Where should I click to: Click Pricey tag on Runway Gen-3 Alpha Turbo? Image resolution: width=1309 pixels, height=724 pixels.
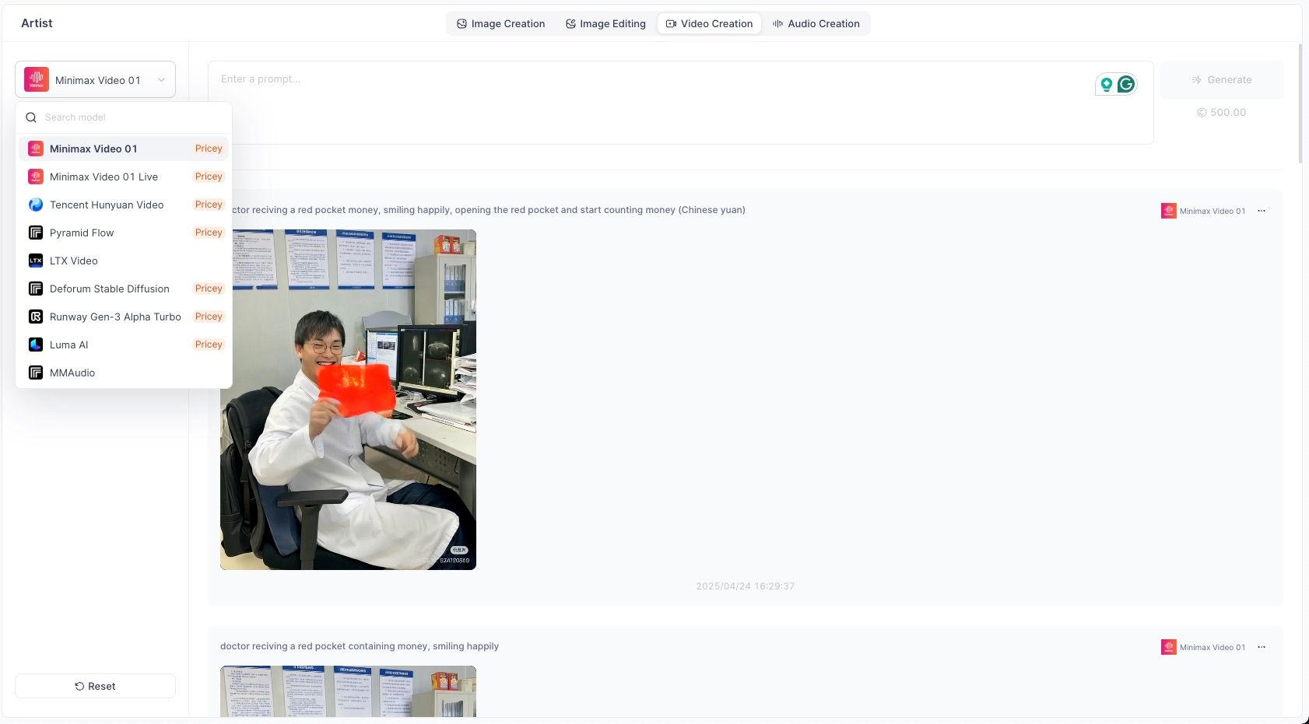[209, 317]
